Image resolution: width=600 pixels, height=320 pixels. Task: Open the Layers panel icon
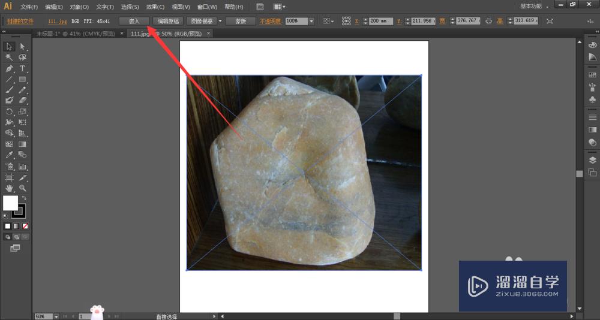click(x=592, y=160)
